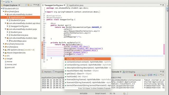The height and width of the screenshot is (95, 169).
Task: Click the Open Console icon
Action: [x=161, y=75]
